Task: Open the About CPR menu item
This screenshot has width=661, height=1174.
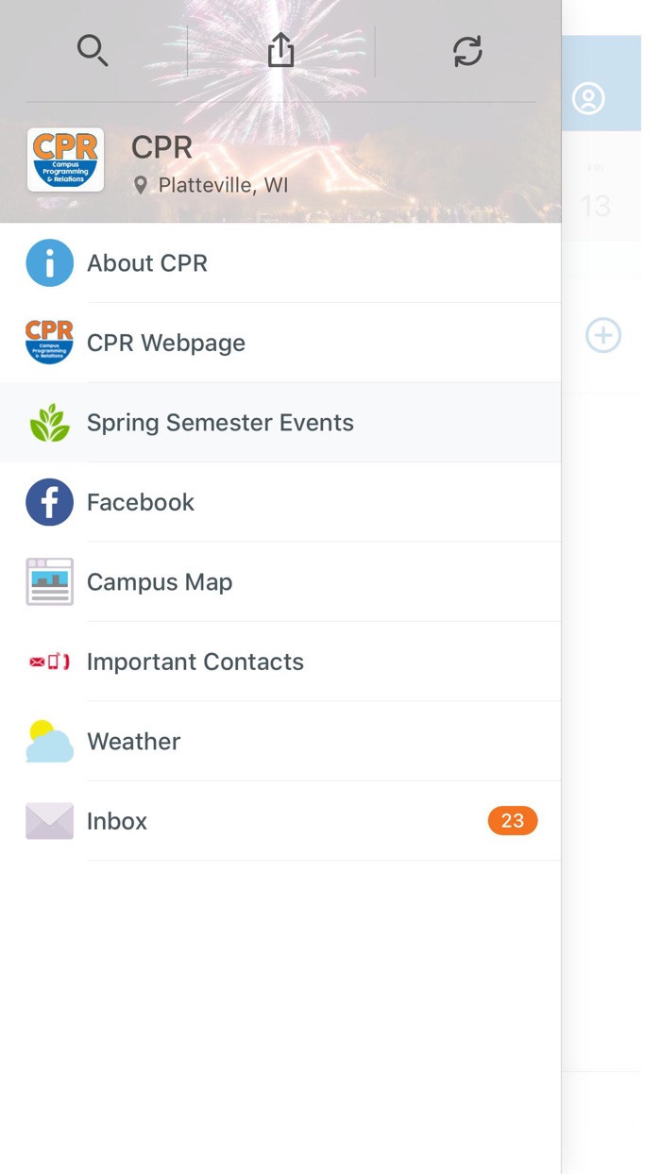Action: pos(147,263)
